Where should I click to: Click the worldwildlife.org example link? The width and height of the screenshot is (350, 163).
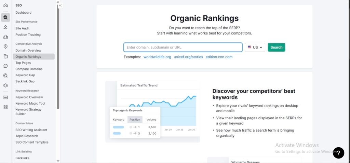coord(157,57)
